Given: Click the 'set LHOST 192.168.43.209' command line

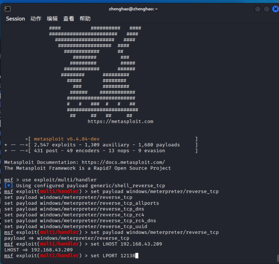Looking at the screenshot, I should (83, 244).
